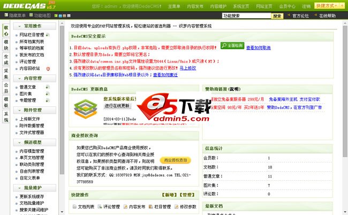Image resolution: width=348 pixels, height=215 pixels.
Task: Open 内容模型管理 in sidebar
Action: click(x=32, y=151)
